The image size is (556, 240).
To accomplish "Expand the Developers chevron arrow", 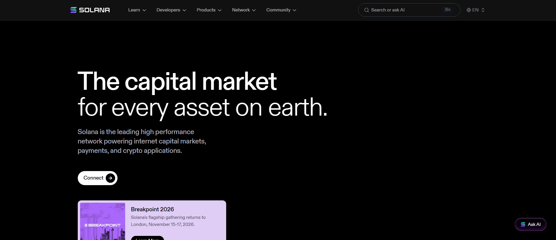I will point(184,10).
